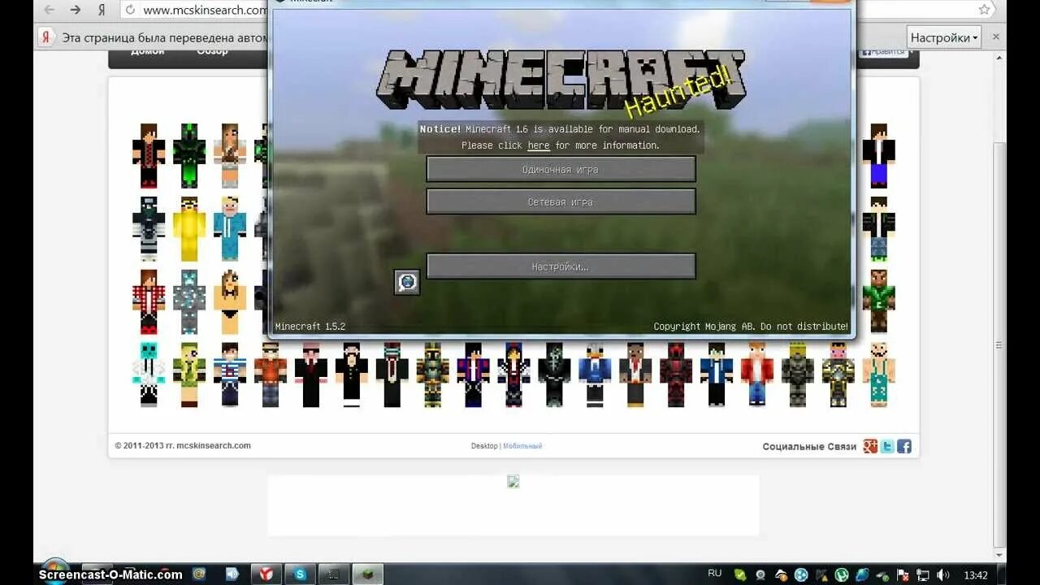
Task: Open the Yandex browser taskbar icon
Action: click(266, 574)
